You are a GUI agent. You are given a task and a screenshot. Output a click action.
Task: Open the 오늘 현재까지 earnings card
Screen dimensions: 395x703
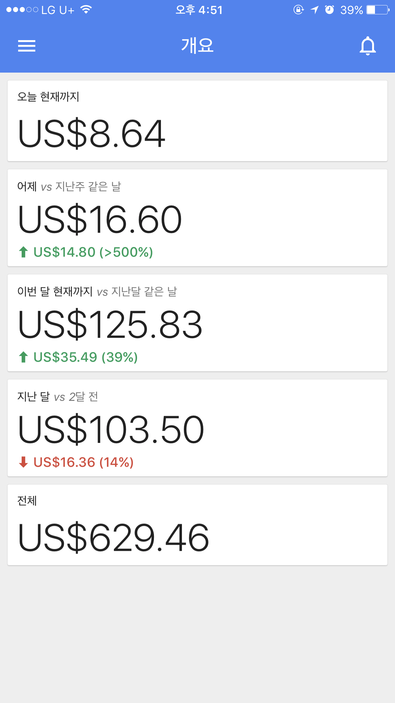pyautogui.click(x=198, y=121)
